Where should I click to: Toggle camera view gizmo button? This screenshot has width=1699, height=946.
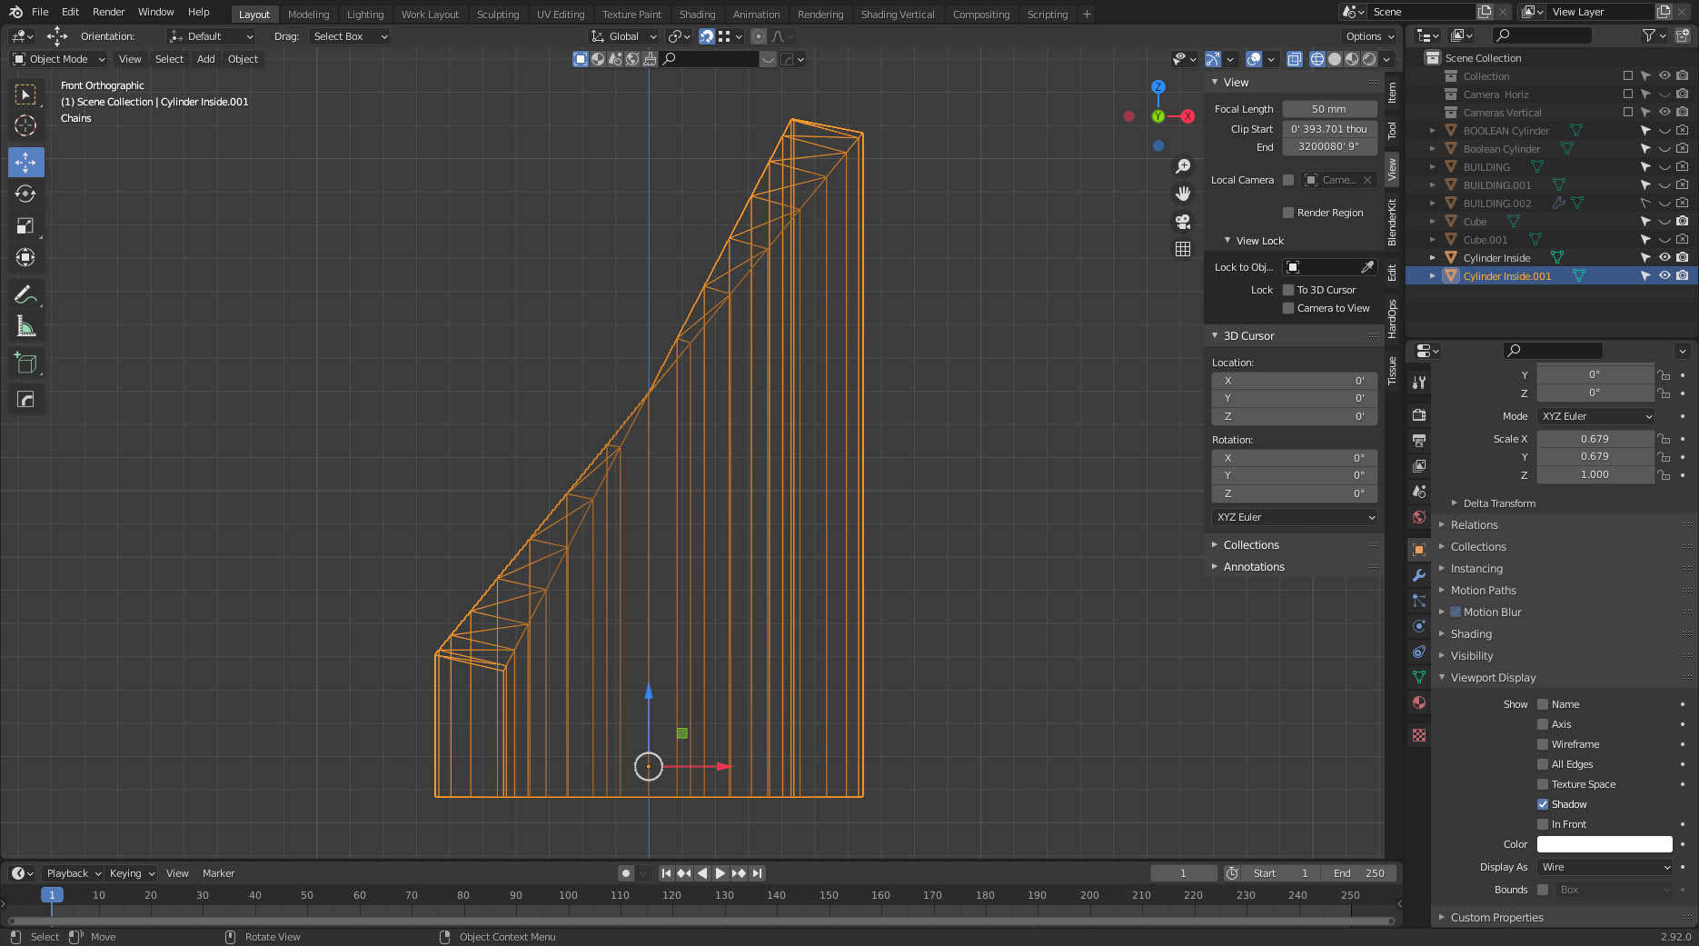click(x=1182, y=221)
